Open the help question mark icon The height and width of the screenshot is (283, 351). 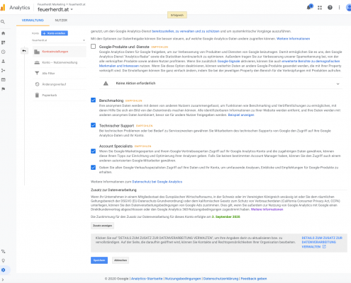tap(330, 8)
